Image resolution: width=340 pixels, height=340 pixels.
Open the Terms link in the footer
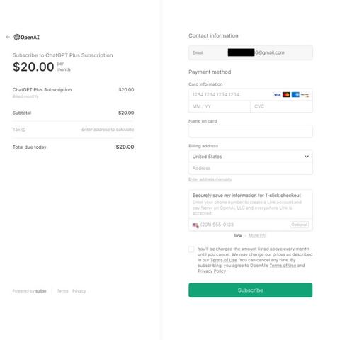[x=62, y=291]
